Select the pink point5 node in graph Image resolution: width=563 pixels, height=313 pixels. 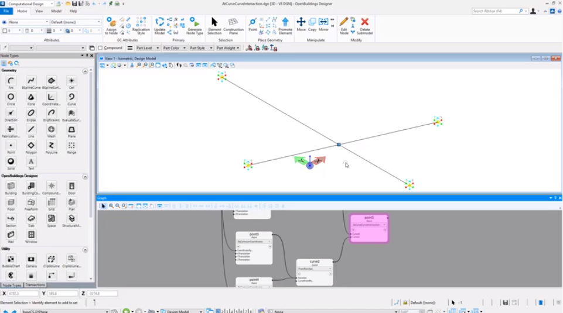click(368, 228)
